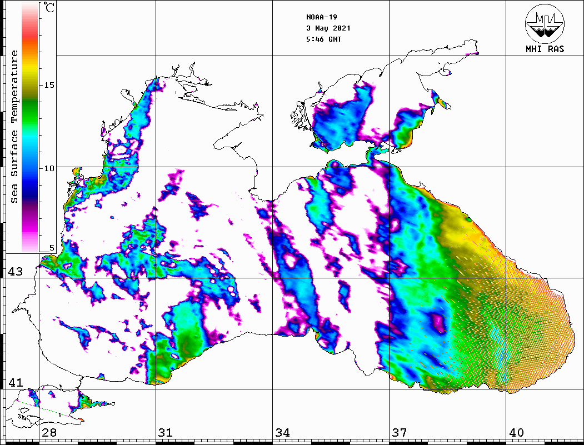Click the '°C' unit label

coord(49,7)
